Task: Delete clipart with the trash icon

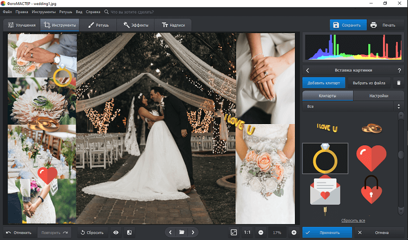Action: (x=399, y=83)
